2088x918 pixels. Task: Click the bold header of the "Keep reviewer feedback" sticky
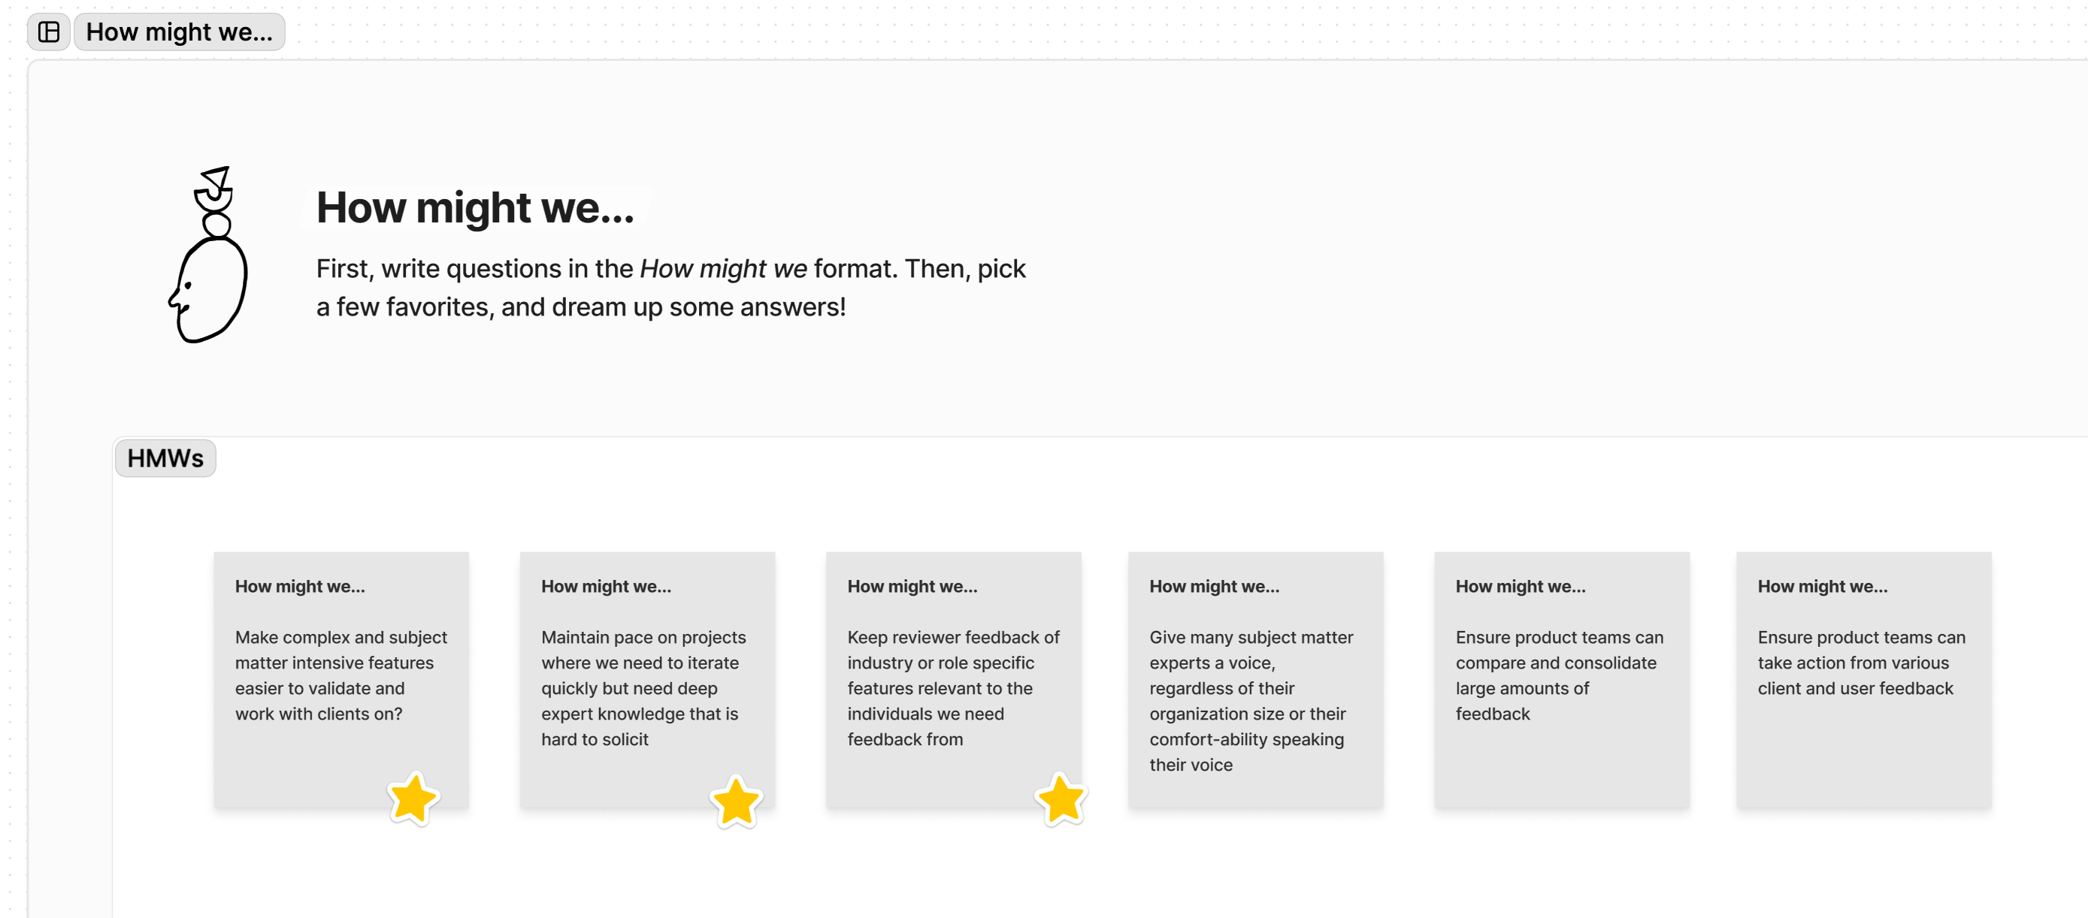912,587
